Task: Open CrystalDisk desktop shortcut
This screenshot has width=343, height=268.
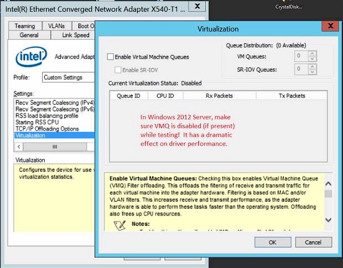Action: tap(289, 5)
